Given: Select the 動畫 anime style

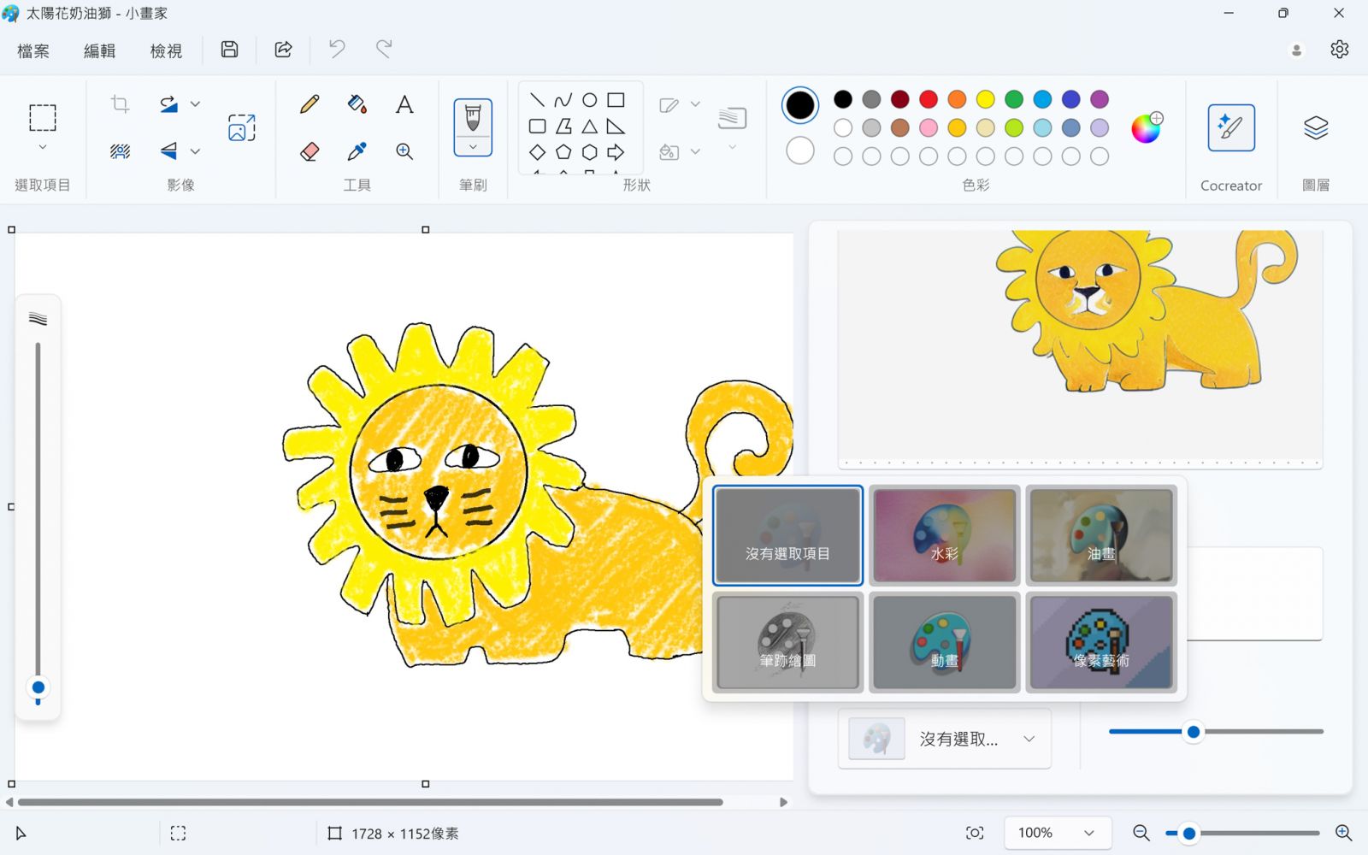Looking at the screenshot, I should (x=944, y=642).
